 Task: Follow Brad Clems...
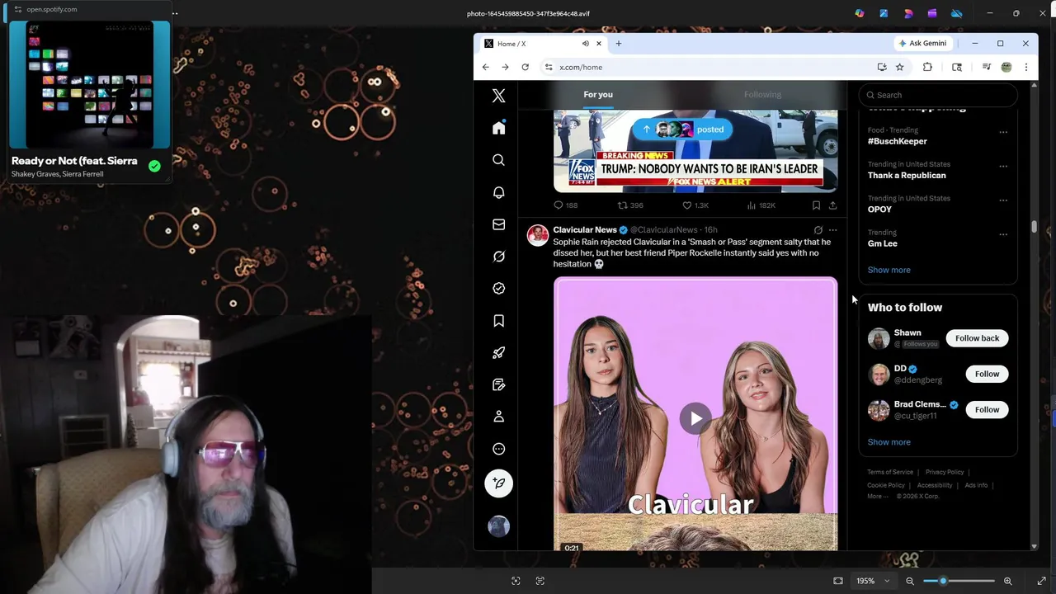(987, 409)
